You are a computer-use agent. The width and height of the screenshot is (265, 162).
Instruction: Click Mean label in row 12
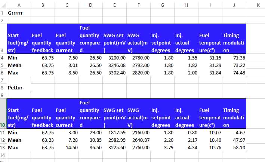point(19,140)
